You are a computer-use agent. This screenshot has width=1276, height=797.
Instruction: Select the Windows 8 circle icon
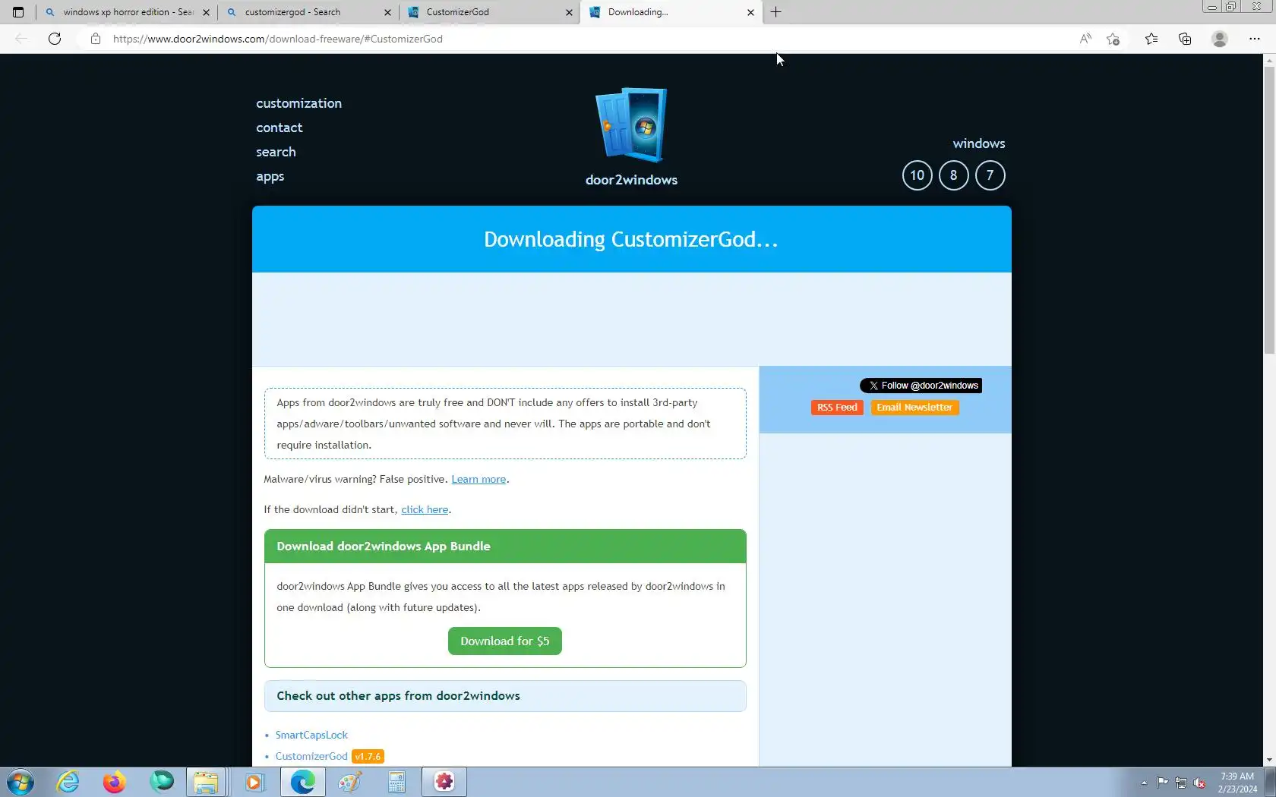point(954,175)
